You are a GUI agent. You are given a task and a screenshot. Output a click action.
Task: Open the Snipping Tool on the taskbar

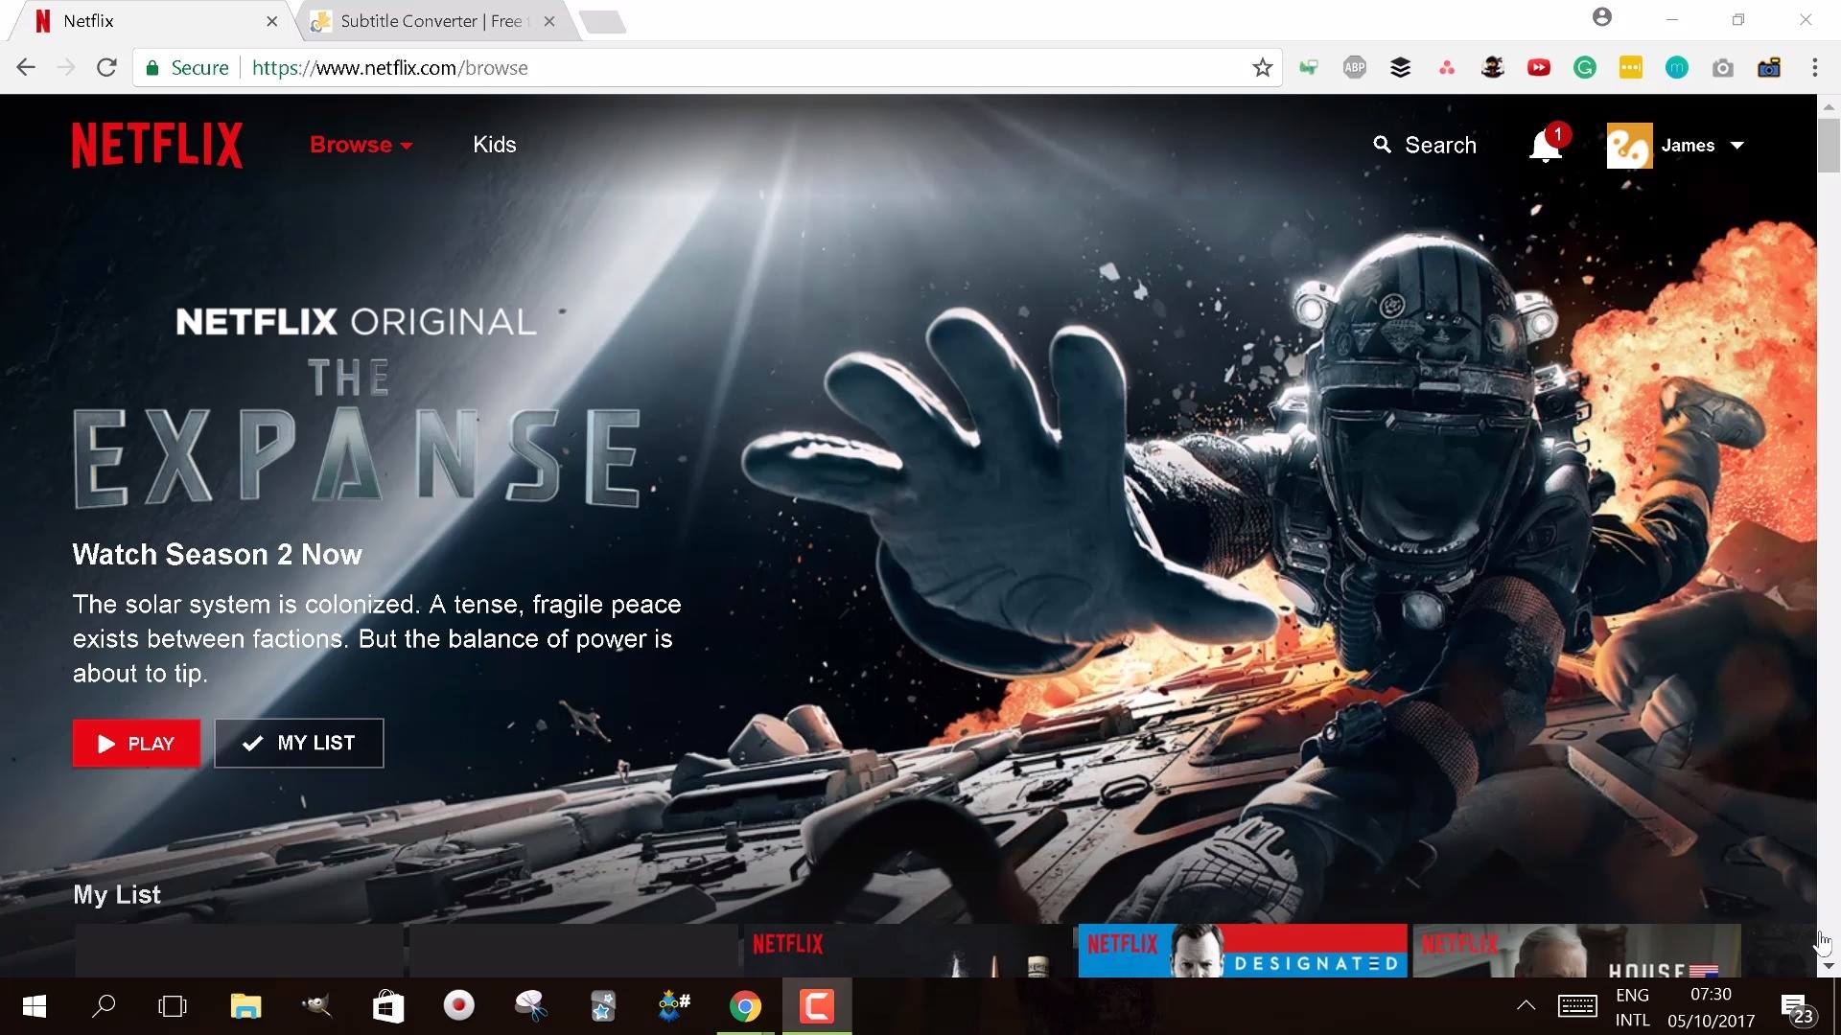pyautogui.click(x=530, y=1006)
